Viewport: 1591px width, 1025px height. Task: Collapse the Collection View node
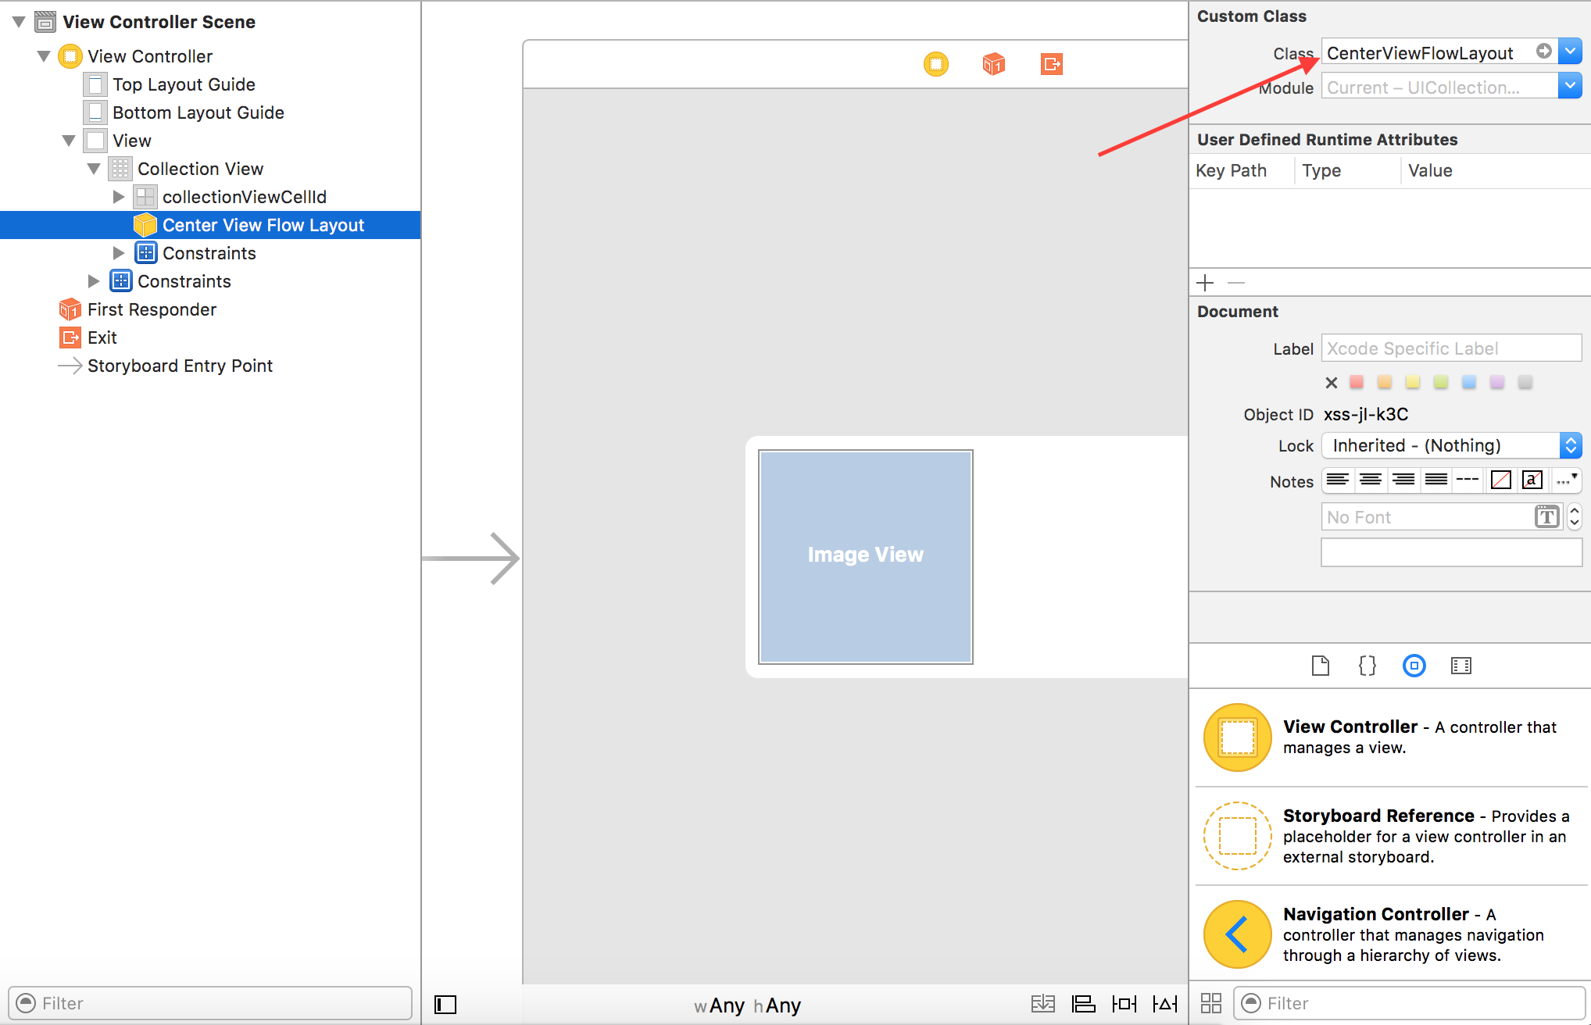[x=94, y=169]
